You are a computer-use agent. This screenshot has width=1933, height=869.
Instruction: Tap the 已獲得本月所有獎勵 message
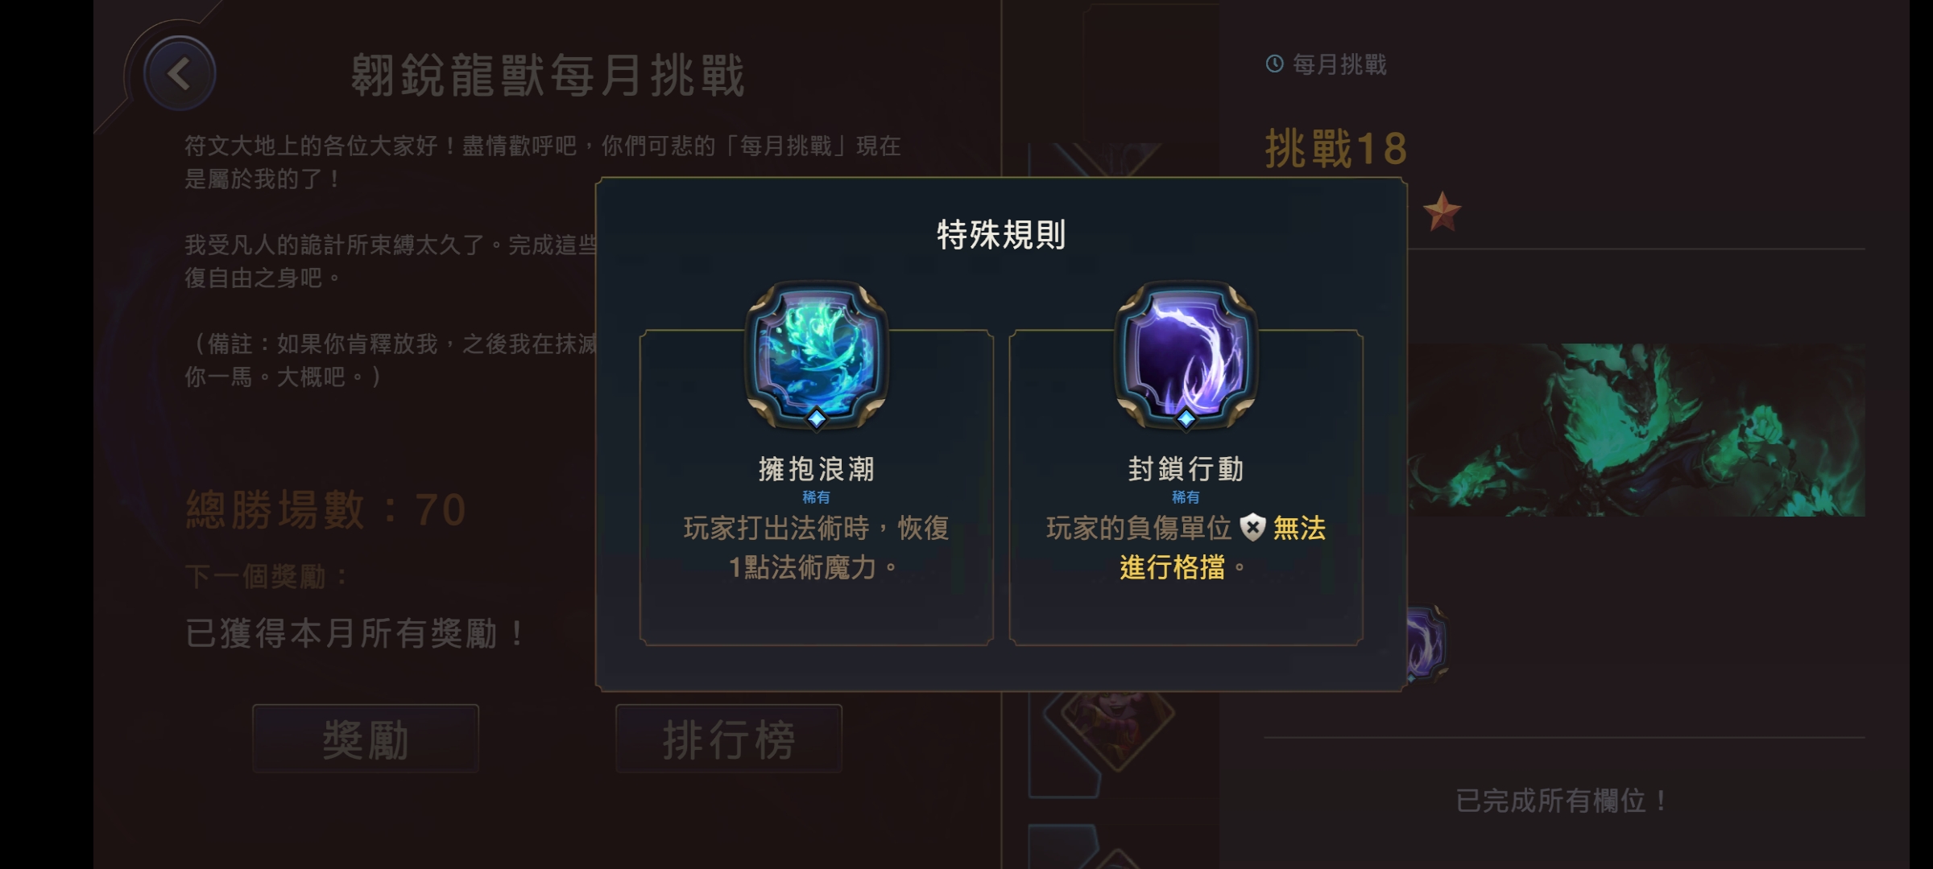pos(355,633)
